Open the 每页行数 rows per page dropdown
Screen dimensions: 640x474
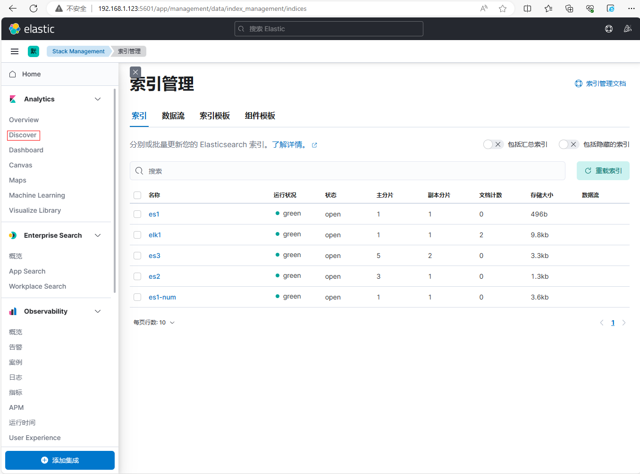(x=154, y=323)
